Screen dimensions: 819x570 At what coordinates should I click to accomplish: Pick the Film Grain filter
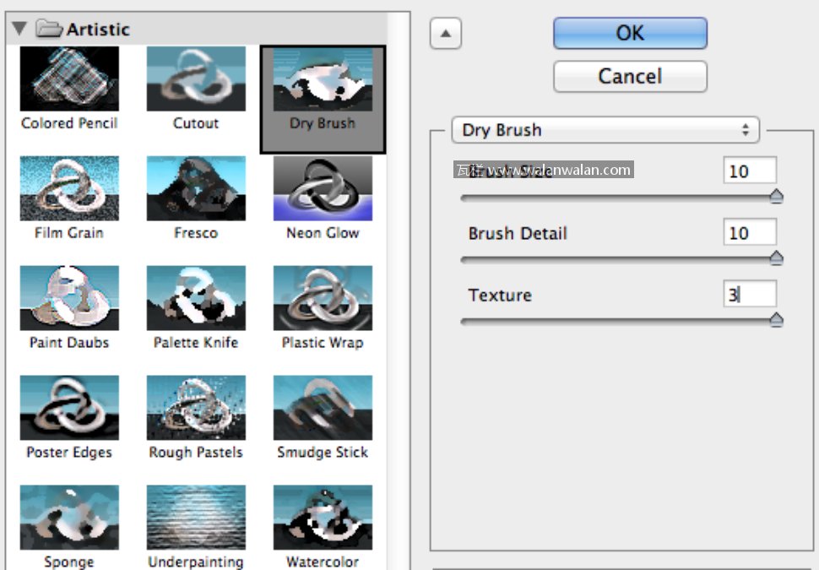click(x=69, y=188)
